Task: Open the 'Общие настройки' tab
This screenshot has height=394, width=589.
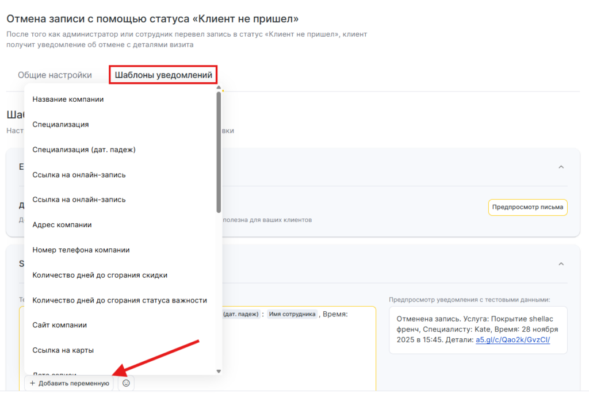Action: 55,75
